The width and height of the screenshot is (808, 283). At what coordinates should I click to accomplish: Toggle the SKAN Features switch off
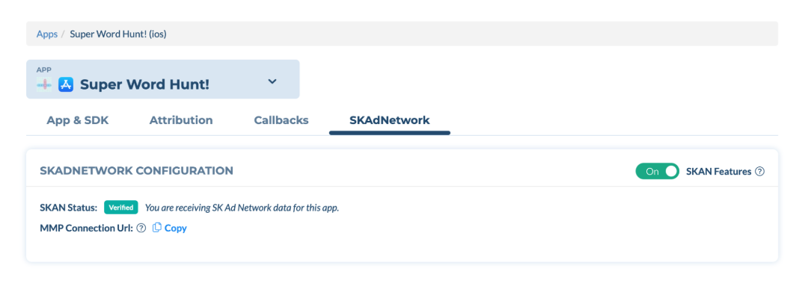pos(657,171)
